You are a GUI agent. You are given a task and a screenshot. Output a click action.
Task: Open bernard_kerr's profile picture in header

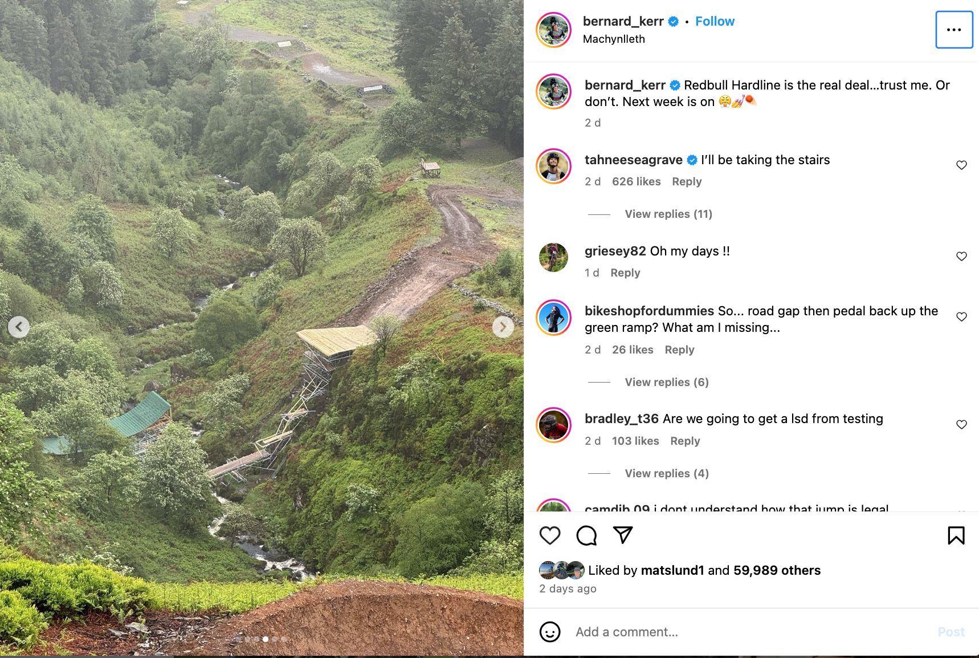click(x=553, y=30)
